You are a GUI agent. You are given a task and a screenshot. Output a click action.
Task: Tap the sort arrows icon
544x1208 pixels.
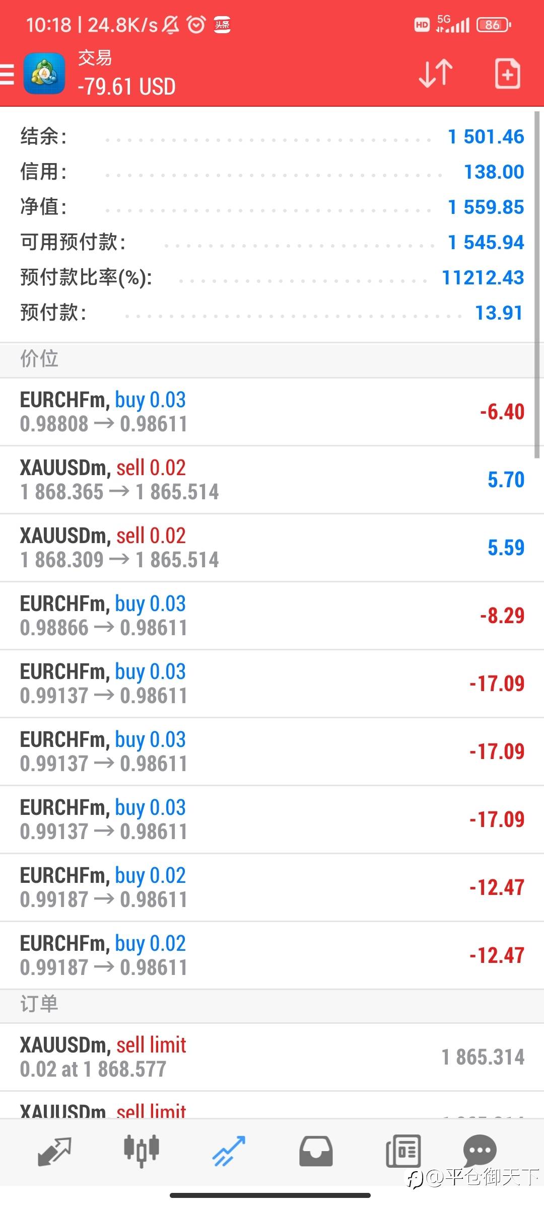(436, 73)
